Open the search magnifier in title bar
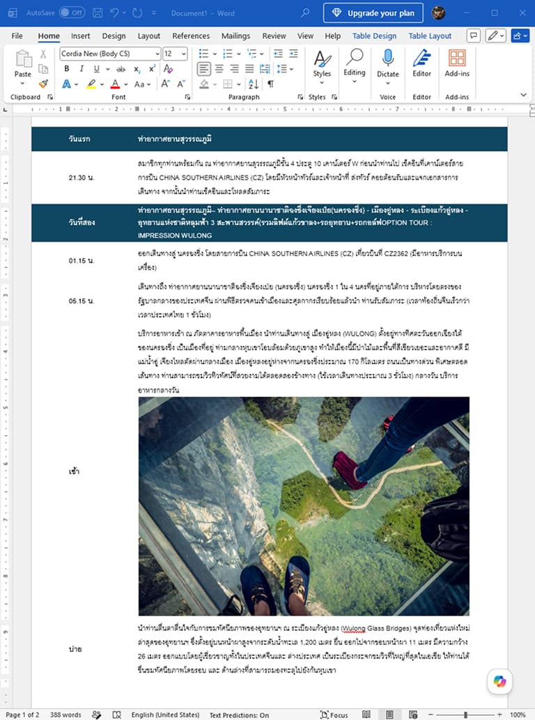Image resolution: width=535 pixels, height=720 pixels. [305, 13]
